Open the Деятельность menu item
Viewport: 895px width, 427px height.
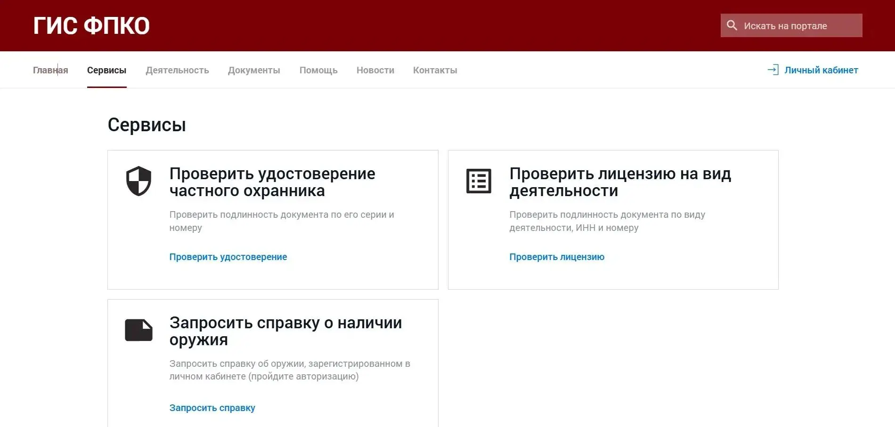(x=177, y=70)
